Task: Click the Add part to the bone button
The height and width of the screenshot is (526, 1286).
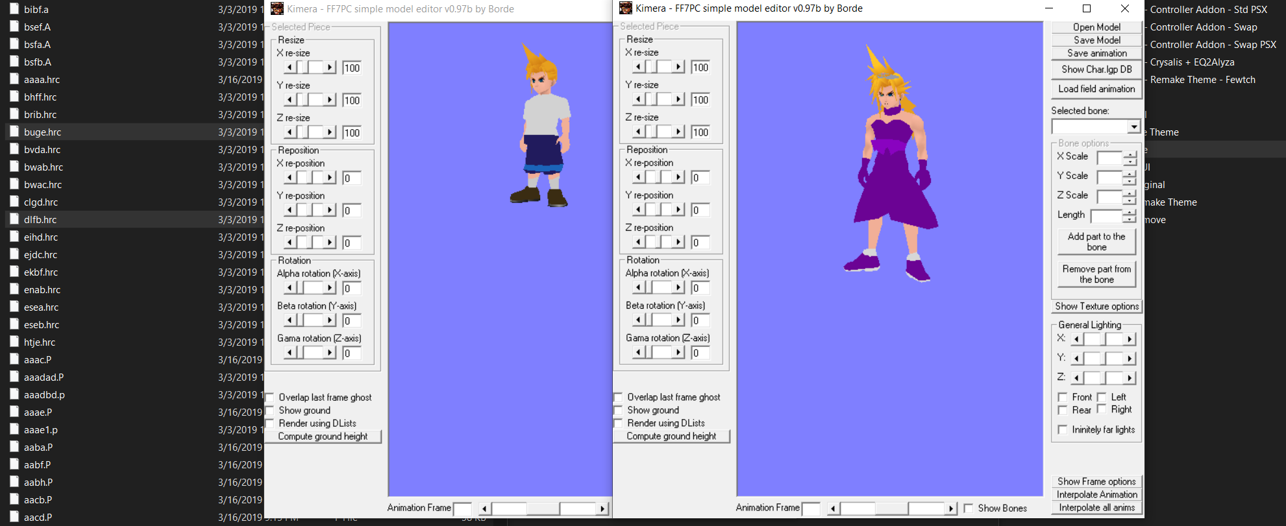Action: click(1096, 242)
